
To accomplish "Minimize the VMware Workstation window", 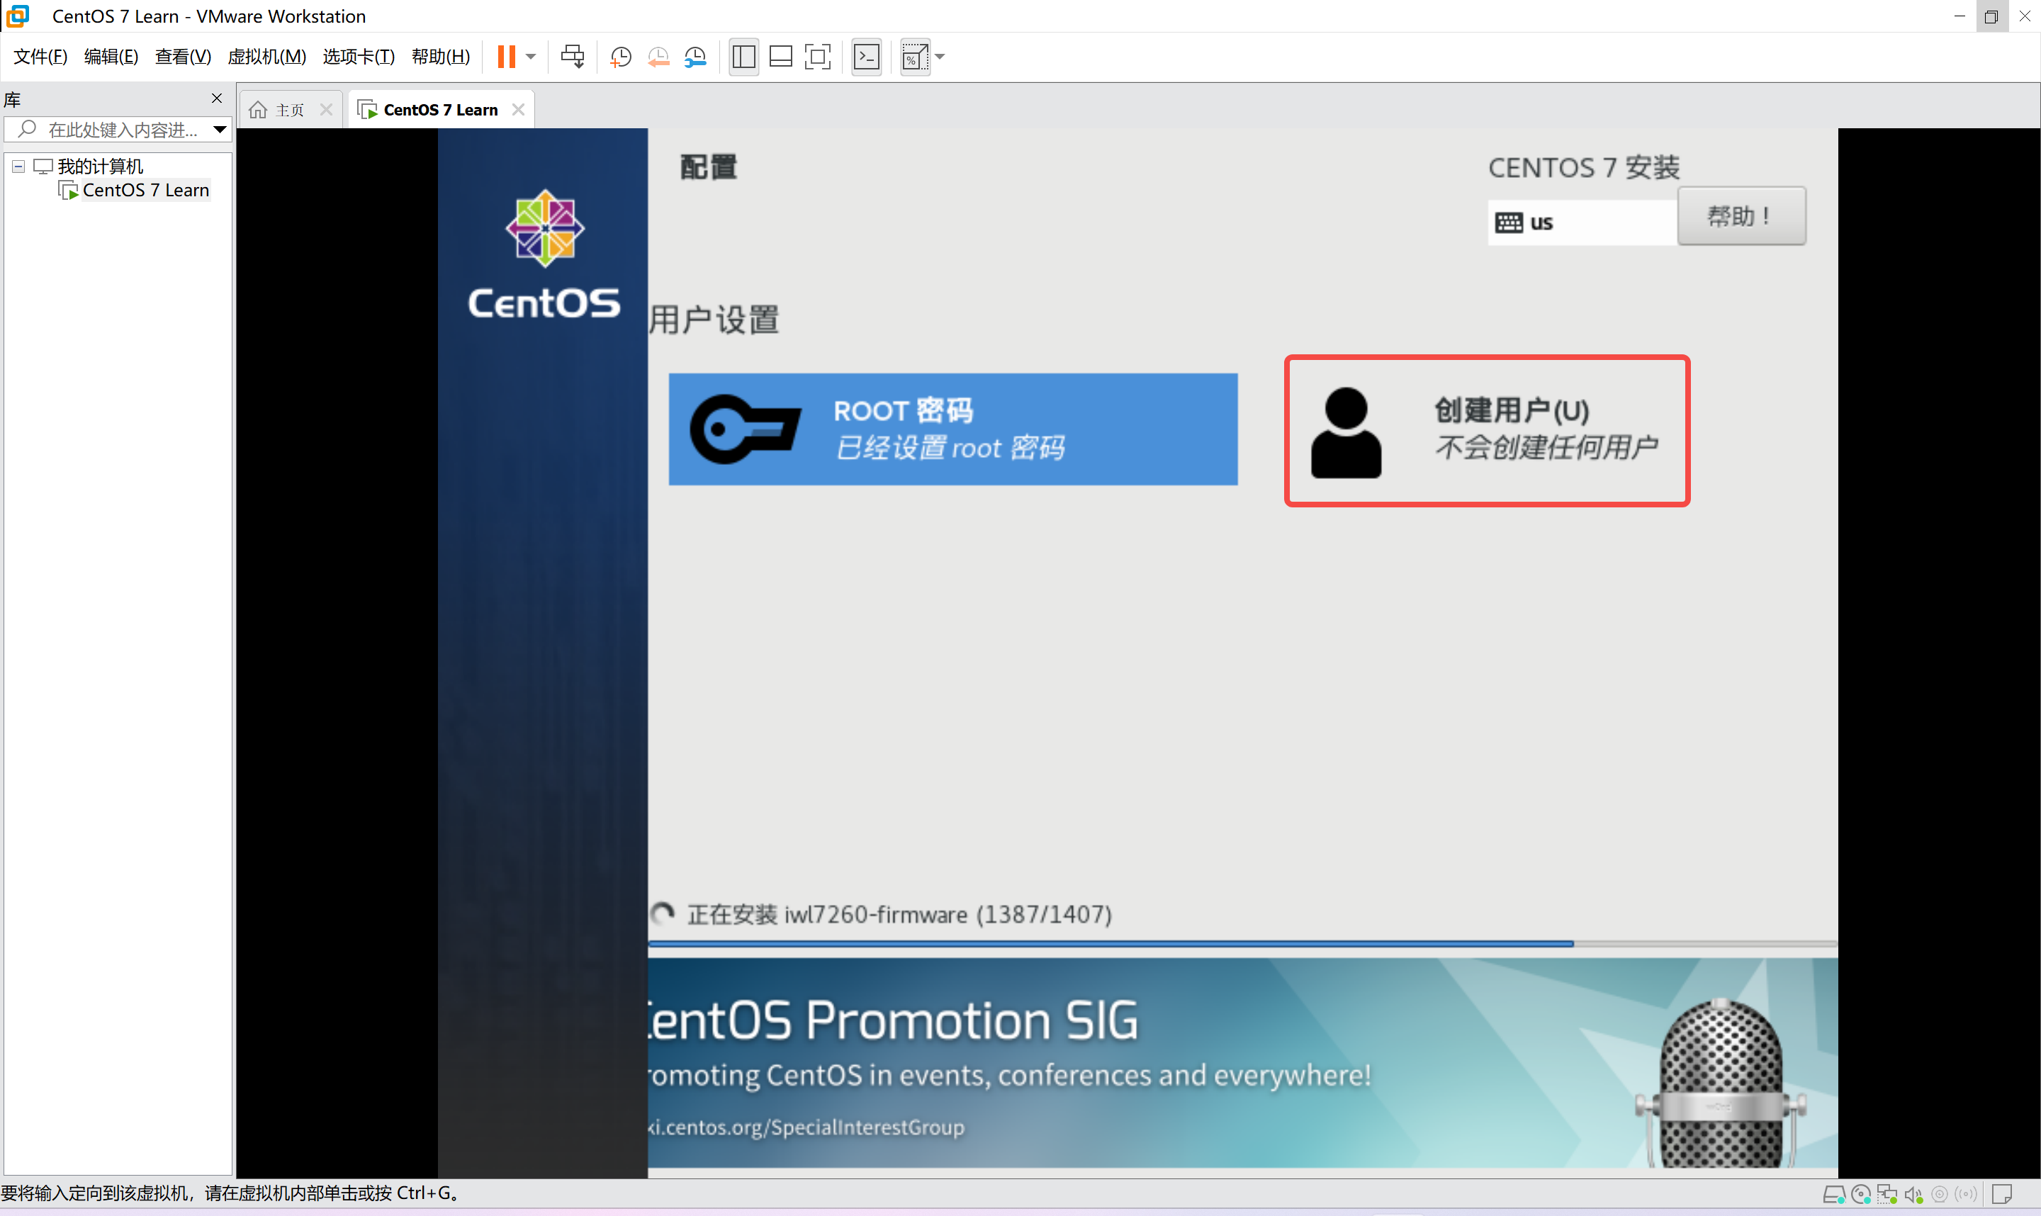I will click(x=1959, y=16).
